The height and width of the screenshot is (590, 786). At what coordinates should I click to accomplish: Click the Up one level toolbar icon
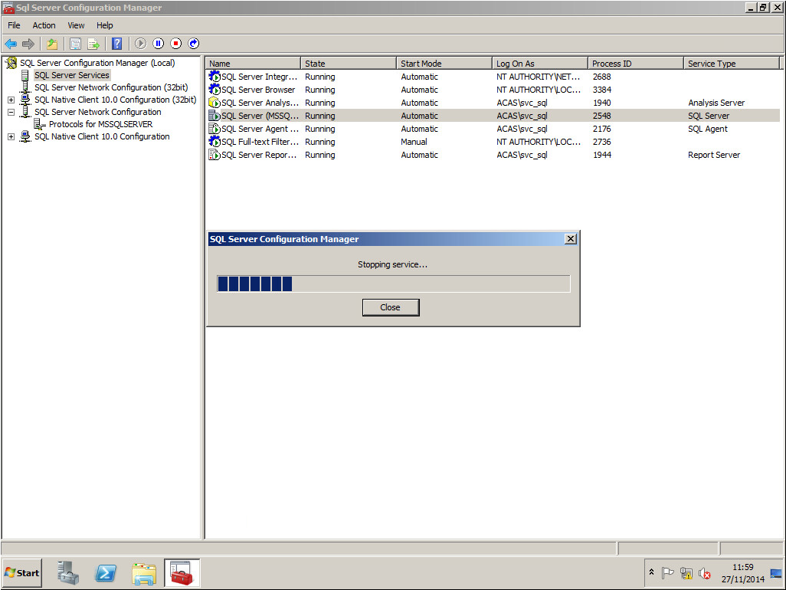pos(52,44)
